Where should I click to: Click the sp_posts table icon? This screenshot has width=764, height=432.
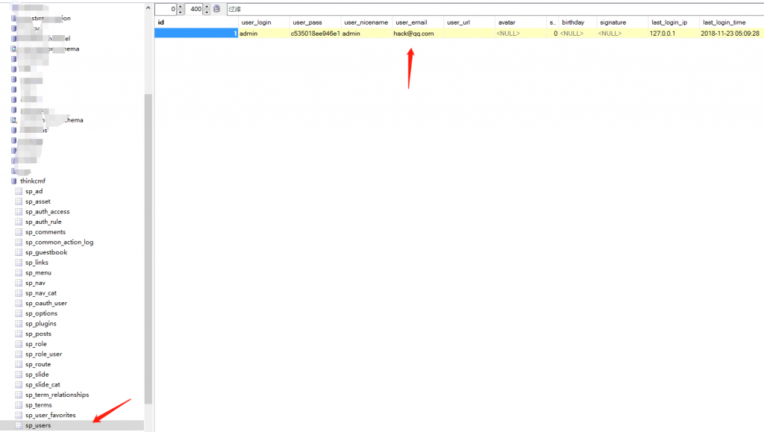coord(19,334)
